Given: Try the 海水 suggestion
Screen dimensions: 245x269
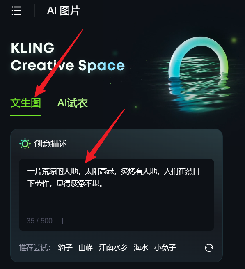Looking at the screenshot, I should tap(141, 248).
